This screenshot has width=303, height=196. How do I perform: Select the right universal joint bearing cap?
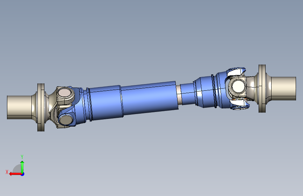pos(238,86)
